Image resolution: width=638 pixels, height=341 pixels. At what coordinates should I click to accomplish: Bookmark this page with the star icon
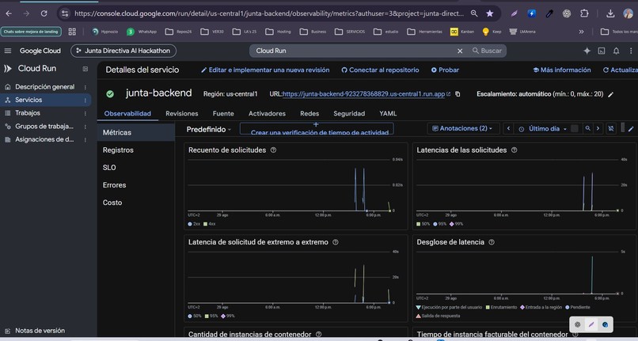[x=490, y=13]
